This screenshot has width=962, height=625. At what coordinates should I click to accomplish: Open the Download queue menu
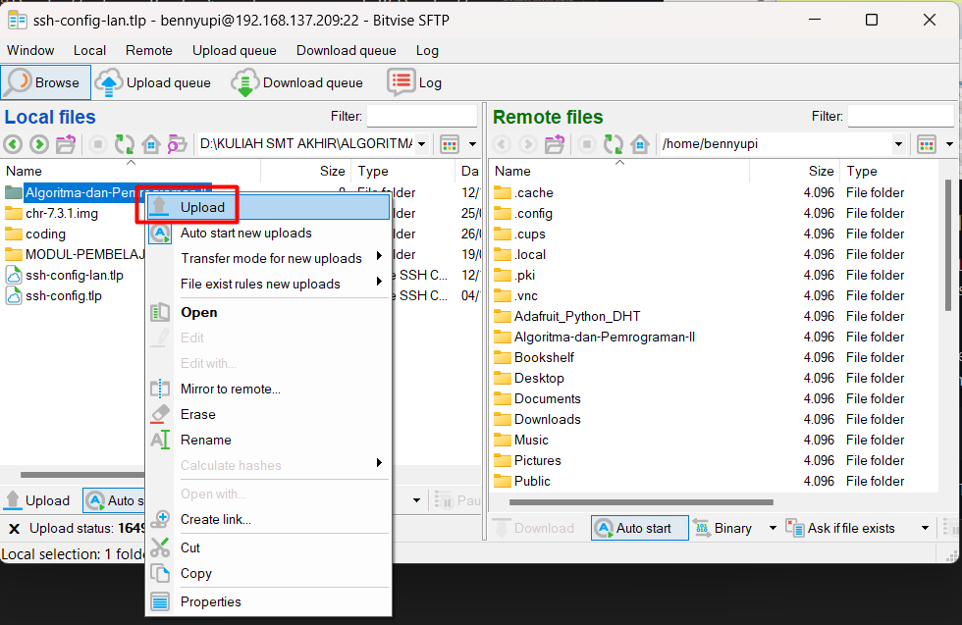click(x=346, y=50)
